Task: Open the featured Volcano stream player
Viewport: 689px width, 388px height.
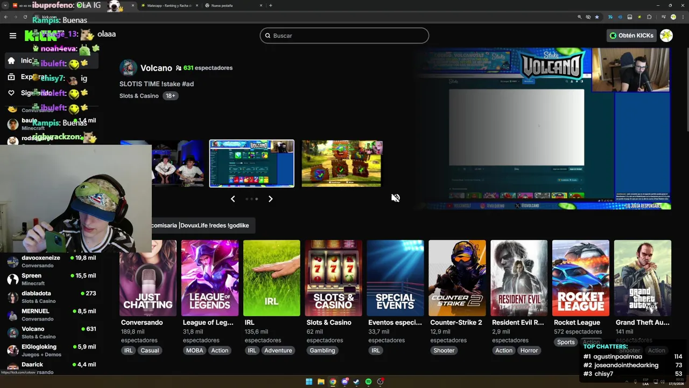Action: click(544, 128)
